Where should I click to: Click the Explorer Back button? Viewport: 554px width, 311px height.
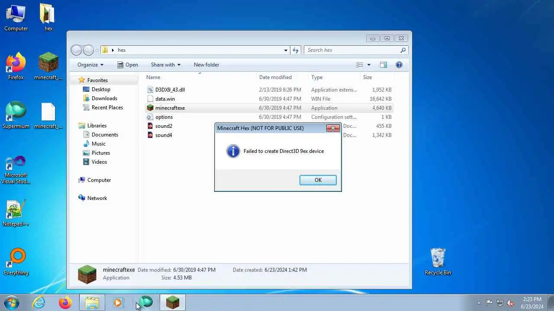(76, 50)
